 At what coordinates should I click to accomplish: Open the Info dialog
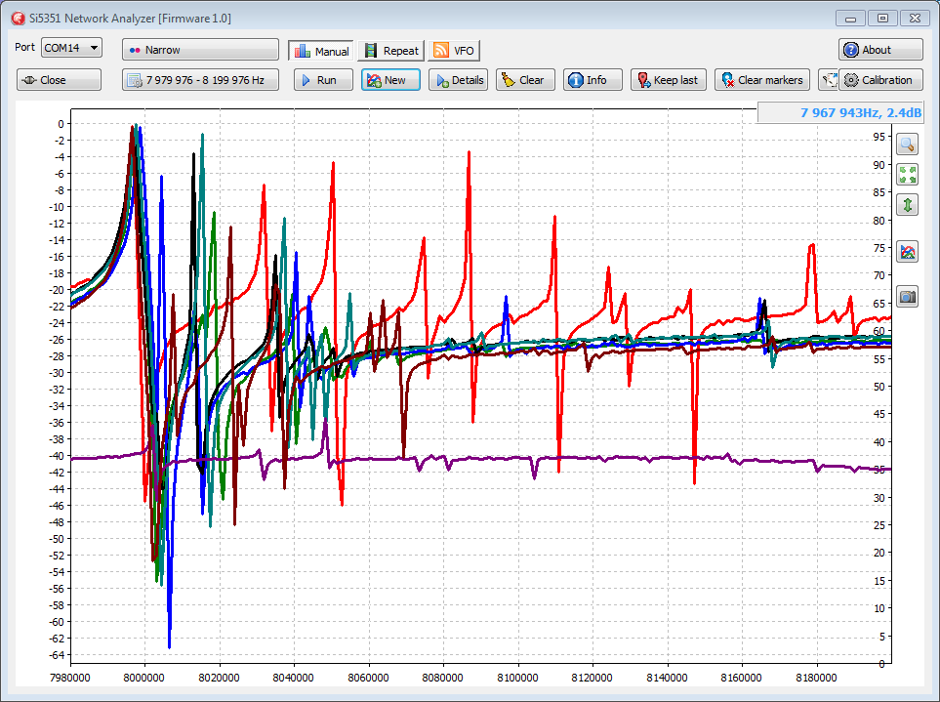coord(592,80)
